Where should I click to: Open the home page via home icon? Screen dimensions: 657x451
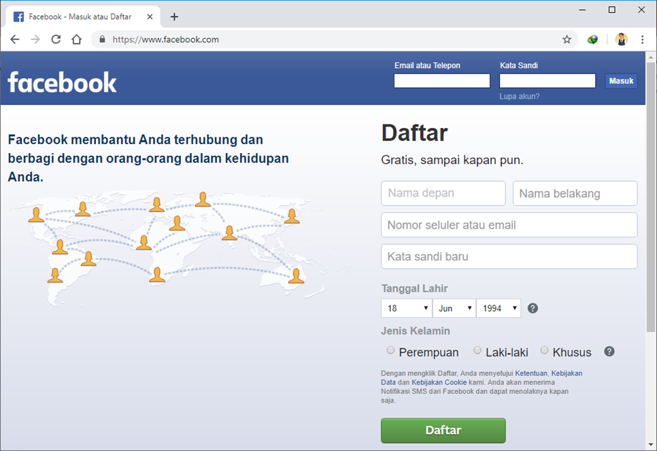tap(77, 39)
